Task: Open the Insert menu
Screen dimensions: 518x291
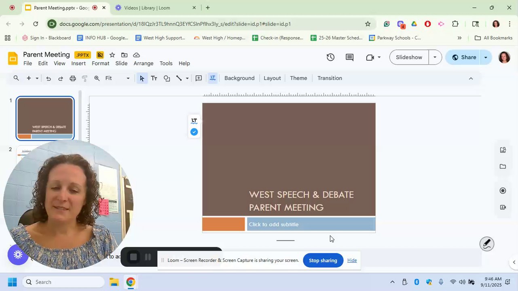Action: coord(78,63)
